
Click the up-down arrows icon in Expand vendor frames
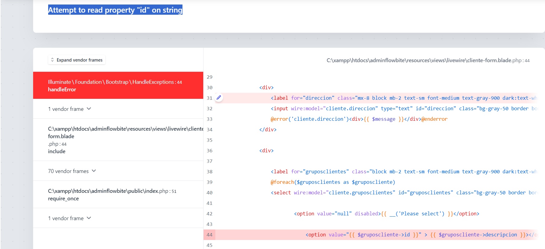pos(52,60)
